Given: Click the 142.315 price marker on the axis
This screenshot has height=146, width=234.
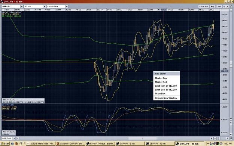Looking at the screenshot, I should click(x=224, y=71).
